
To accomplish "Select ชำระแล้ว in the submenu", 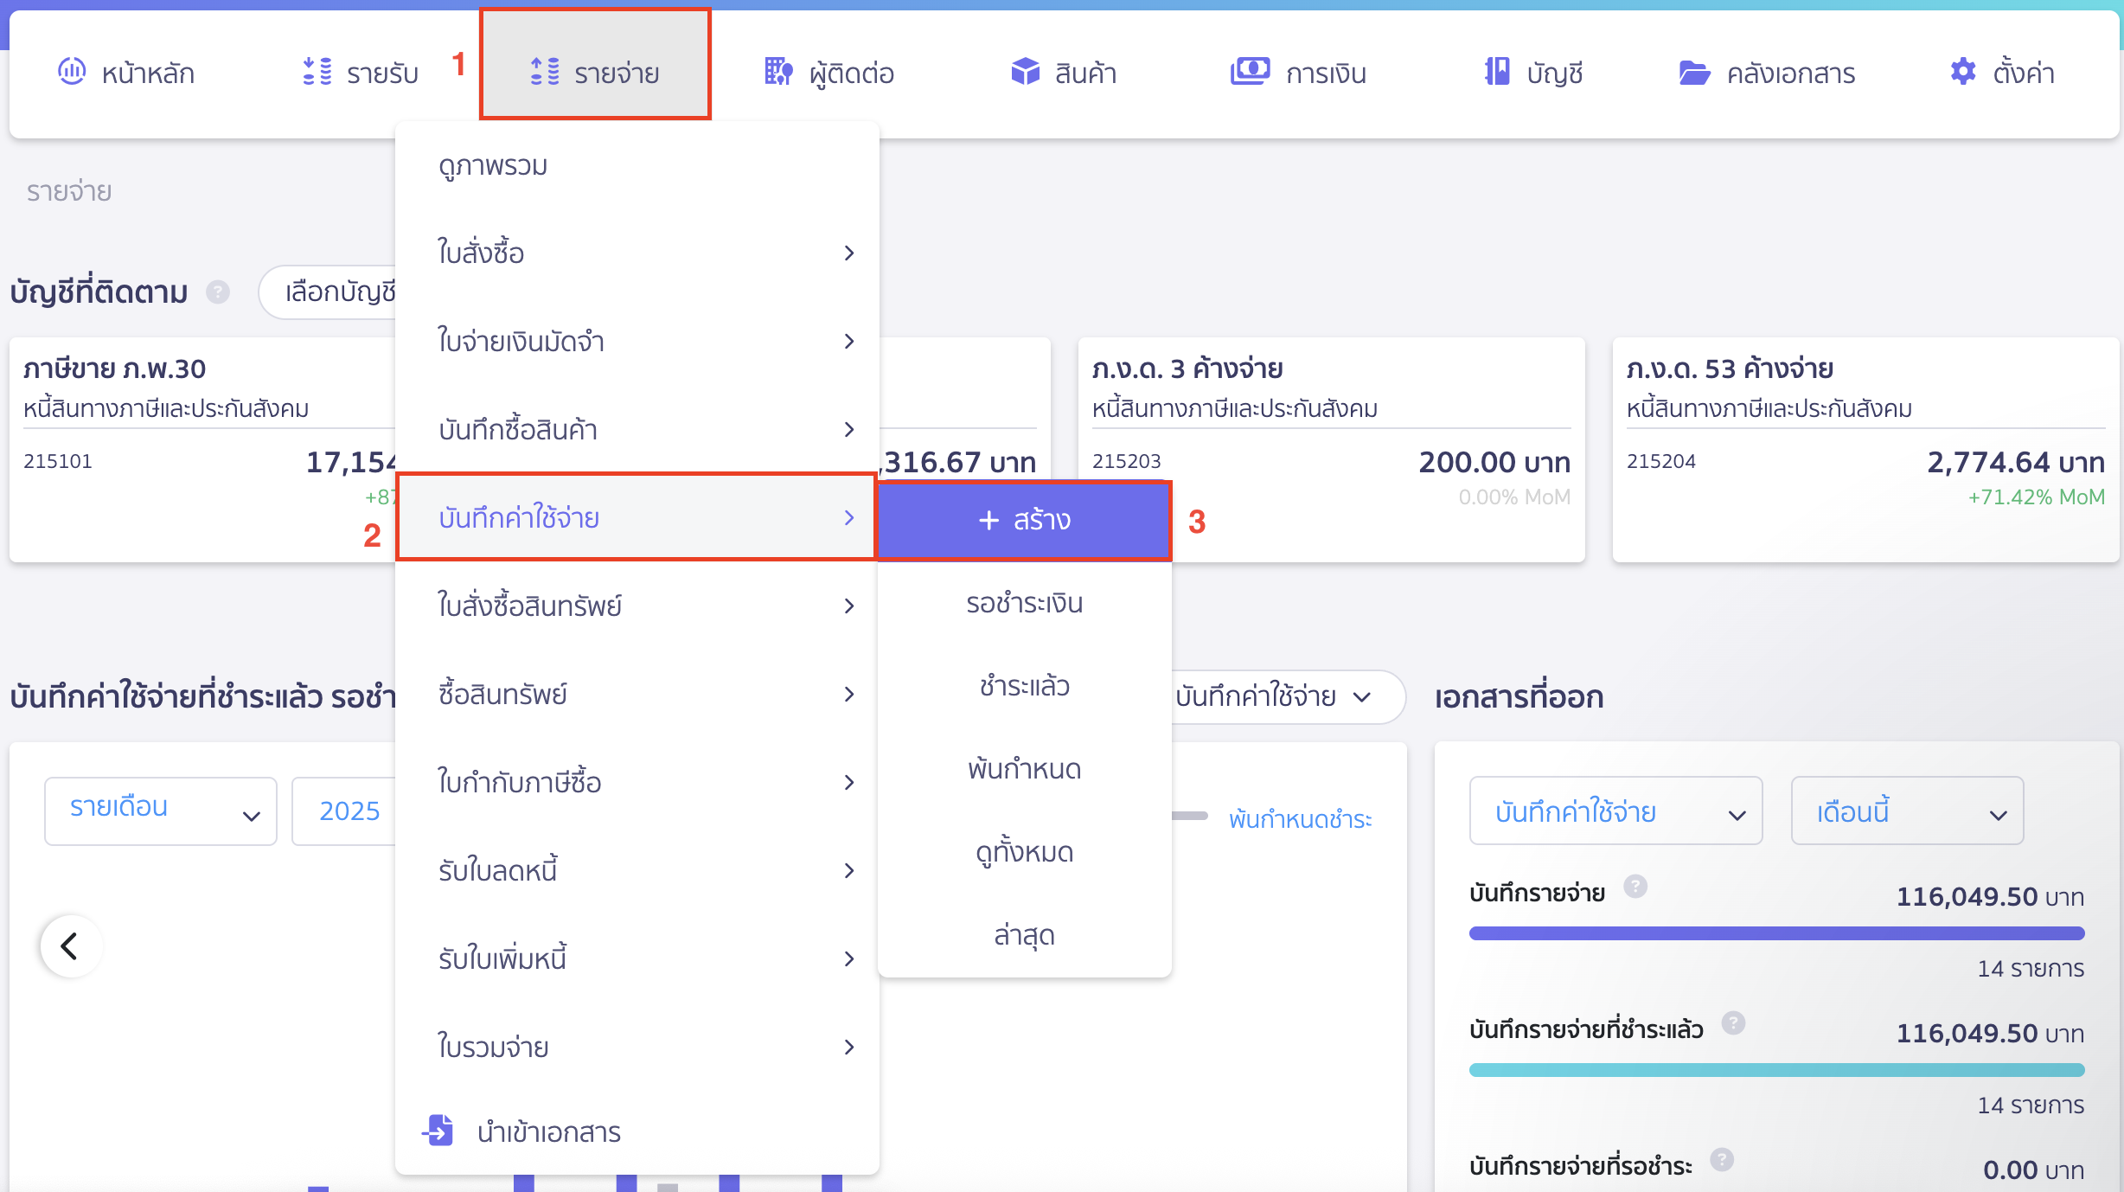I will pos(1024,686).
